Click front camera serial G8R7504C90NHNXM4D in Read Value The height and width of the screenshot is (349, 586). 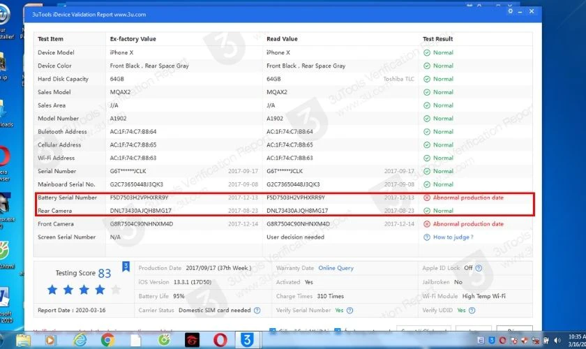[x=299, y=224]
